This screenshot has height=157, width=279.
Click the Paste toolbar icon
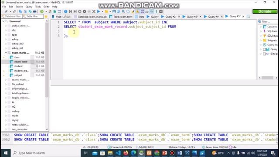point(25,11)
